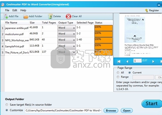Open the File menu
The height and width of the screenshot is (115, 162).
point(7,10)
